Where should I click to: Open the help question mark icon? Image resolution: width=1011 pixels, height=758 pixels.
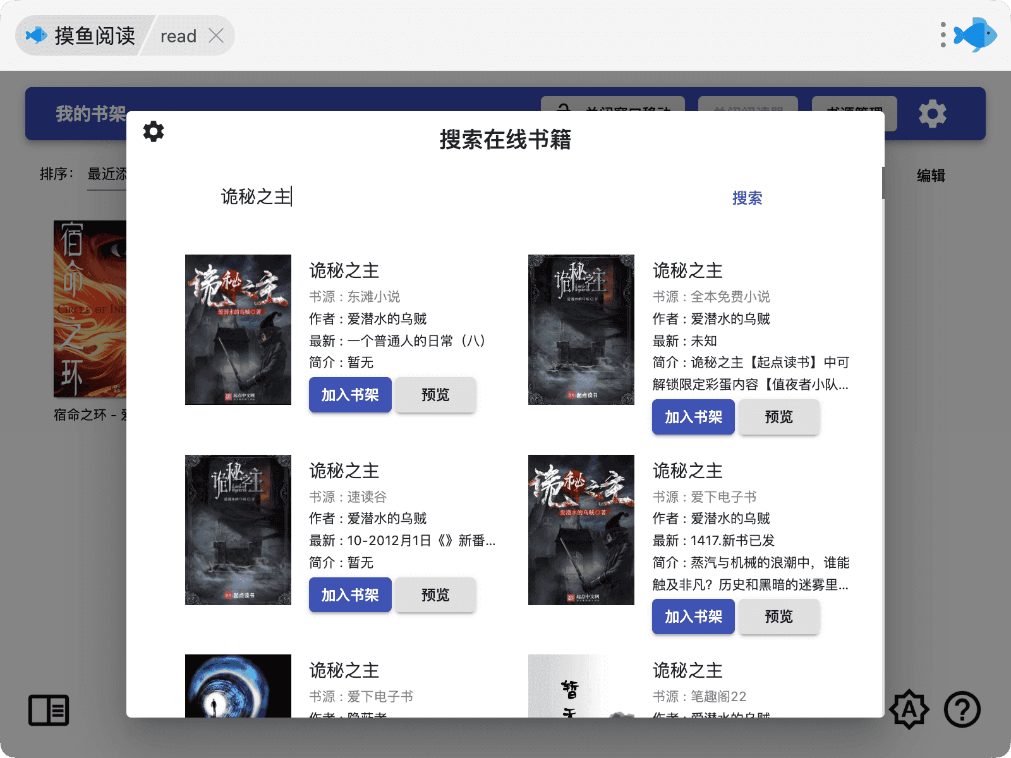tap(962, 710)
